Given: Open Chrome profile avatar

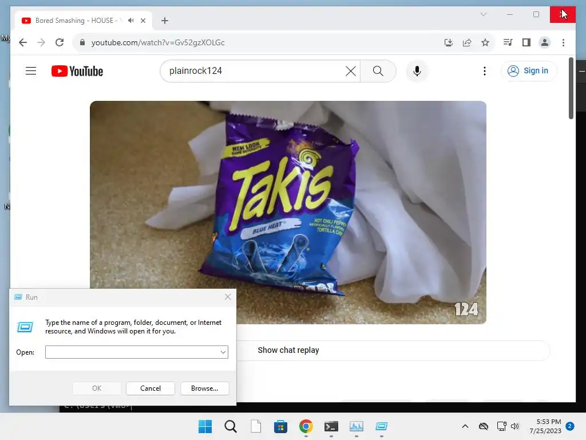Looking at the screenshot, I should pos(545,42).
